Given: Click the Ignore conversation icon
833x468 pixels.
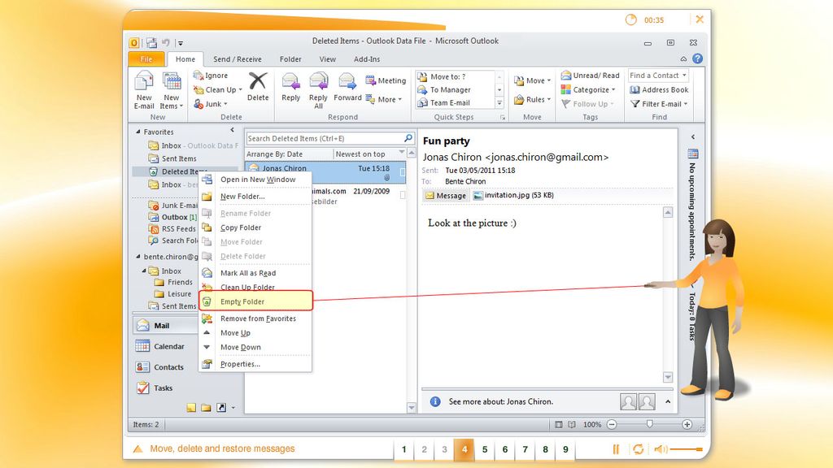Looking at the screenshot, I should (x=198, y=76).
